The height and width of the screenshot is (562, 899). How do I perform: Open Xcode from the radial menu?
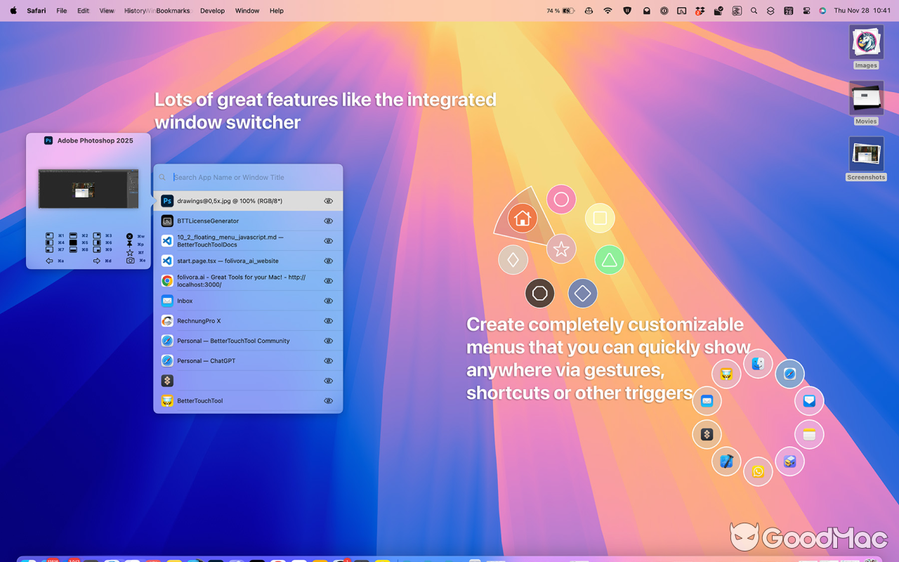coord(726,462)
